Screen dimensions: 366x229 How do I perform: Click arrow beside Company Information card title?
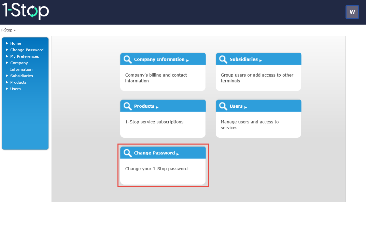(x=187, y=60)
